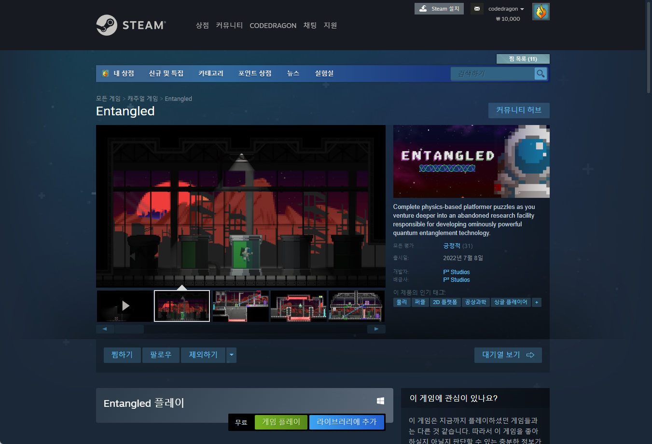The image size is (652, 444).
Task: Click the 게임 플레이 button
Action: pos(281,422)
